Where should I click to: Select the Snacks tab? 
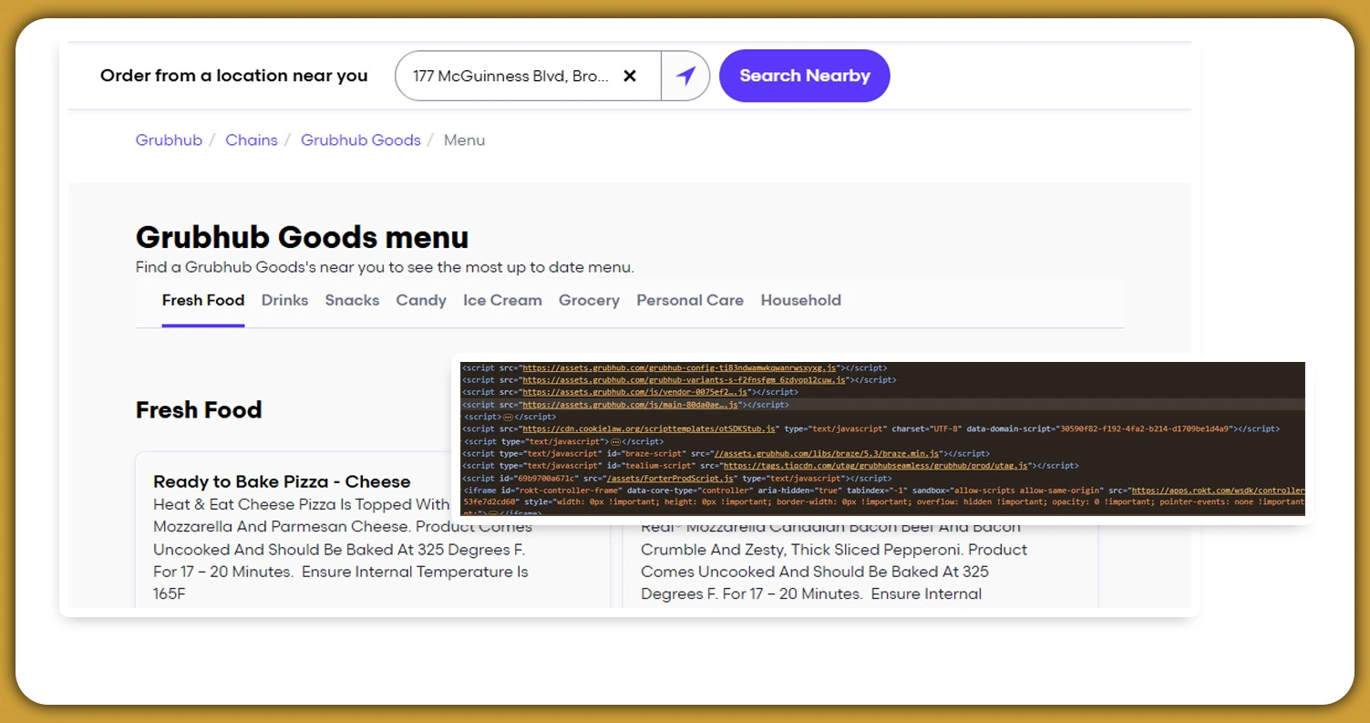tap(352, 300)
